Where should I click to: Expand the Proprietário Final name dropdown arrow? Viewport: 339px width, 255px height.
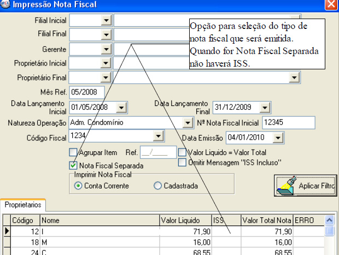point(294,78)
